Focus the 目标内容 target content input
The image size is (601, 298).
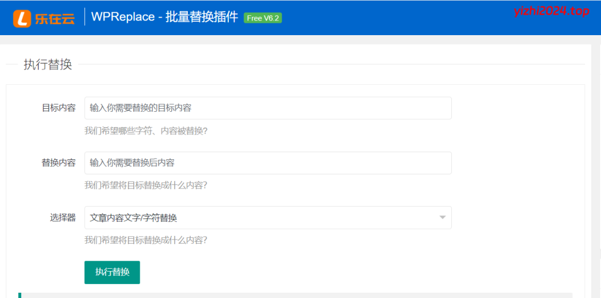tap(268, 108)
